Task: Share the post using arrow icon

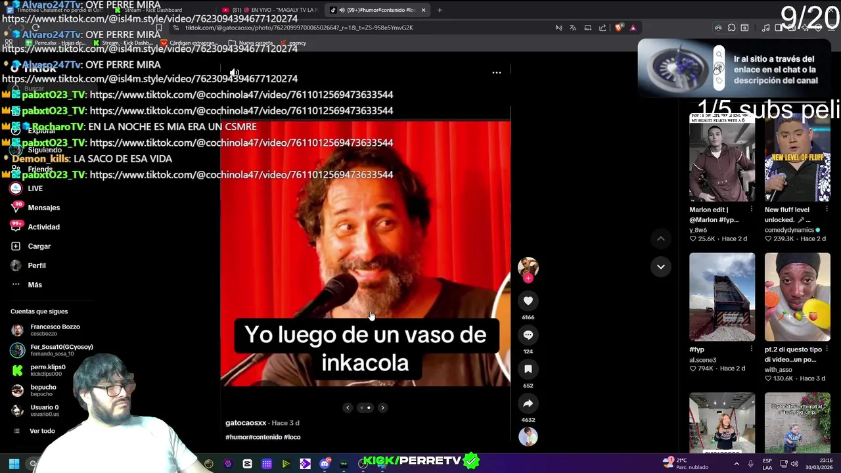Action: 528,403
